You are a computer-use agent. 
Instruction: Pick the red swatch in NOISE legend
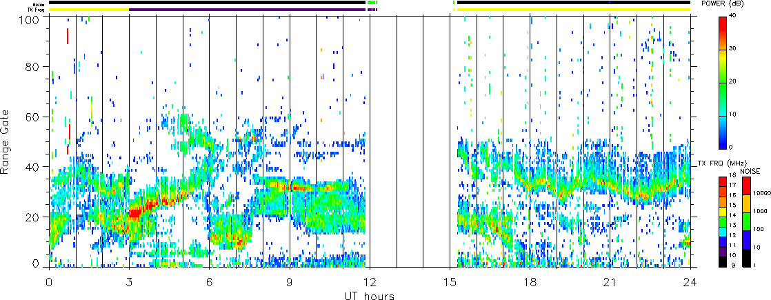click(746, 186)
